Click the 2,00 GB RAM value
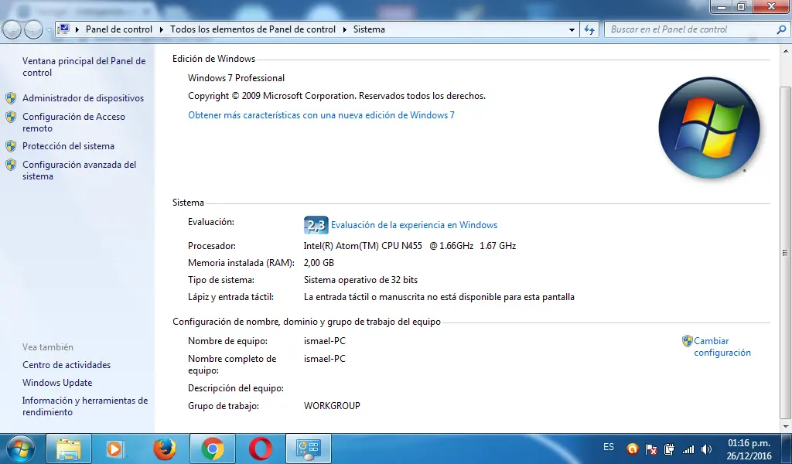 pyautogui.click(x=319, y=263)
